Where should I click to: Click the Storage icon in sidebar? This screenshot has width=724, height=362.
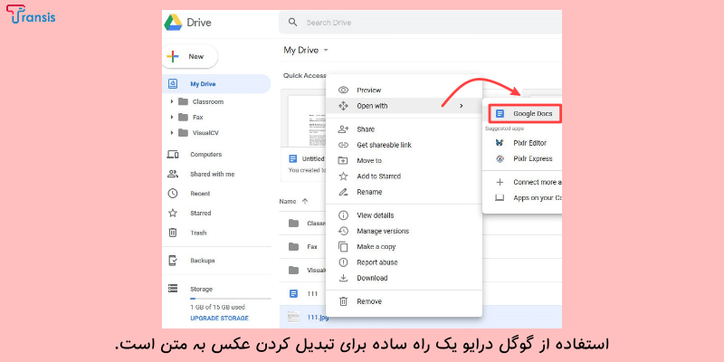point(173,289)
